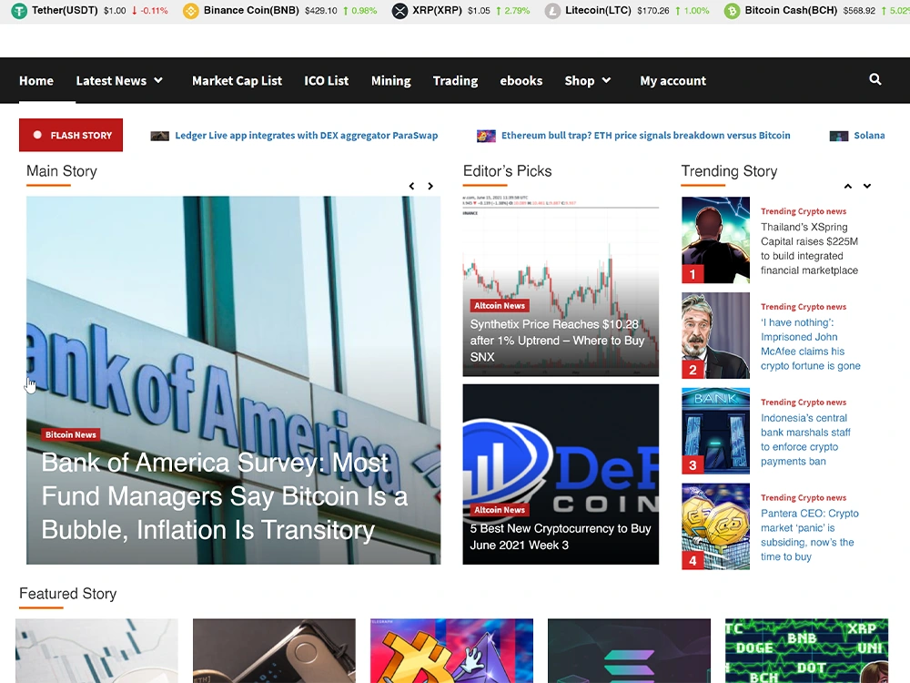Click Trending Crypto news tag above XSpring
Image resolution: width=910 pixels, height=683 pixels.
(x=804, y=211)
